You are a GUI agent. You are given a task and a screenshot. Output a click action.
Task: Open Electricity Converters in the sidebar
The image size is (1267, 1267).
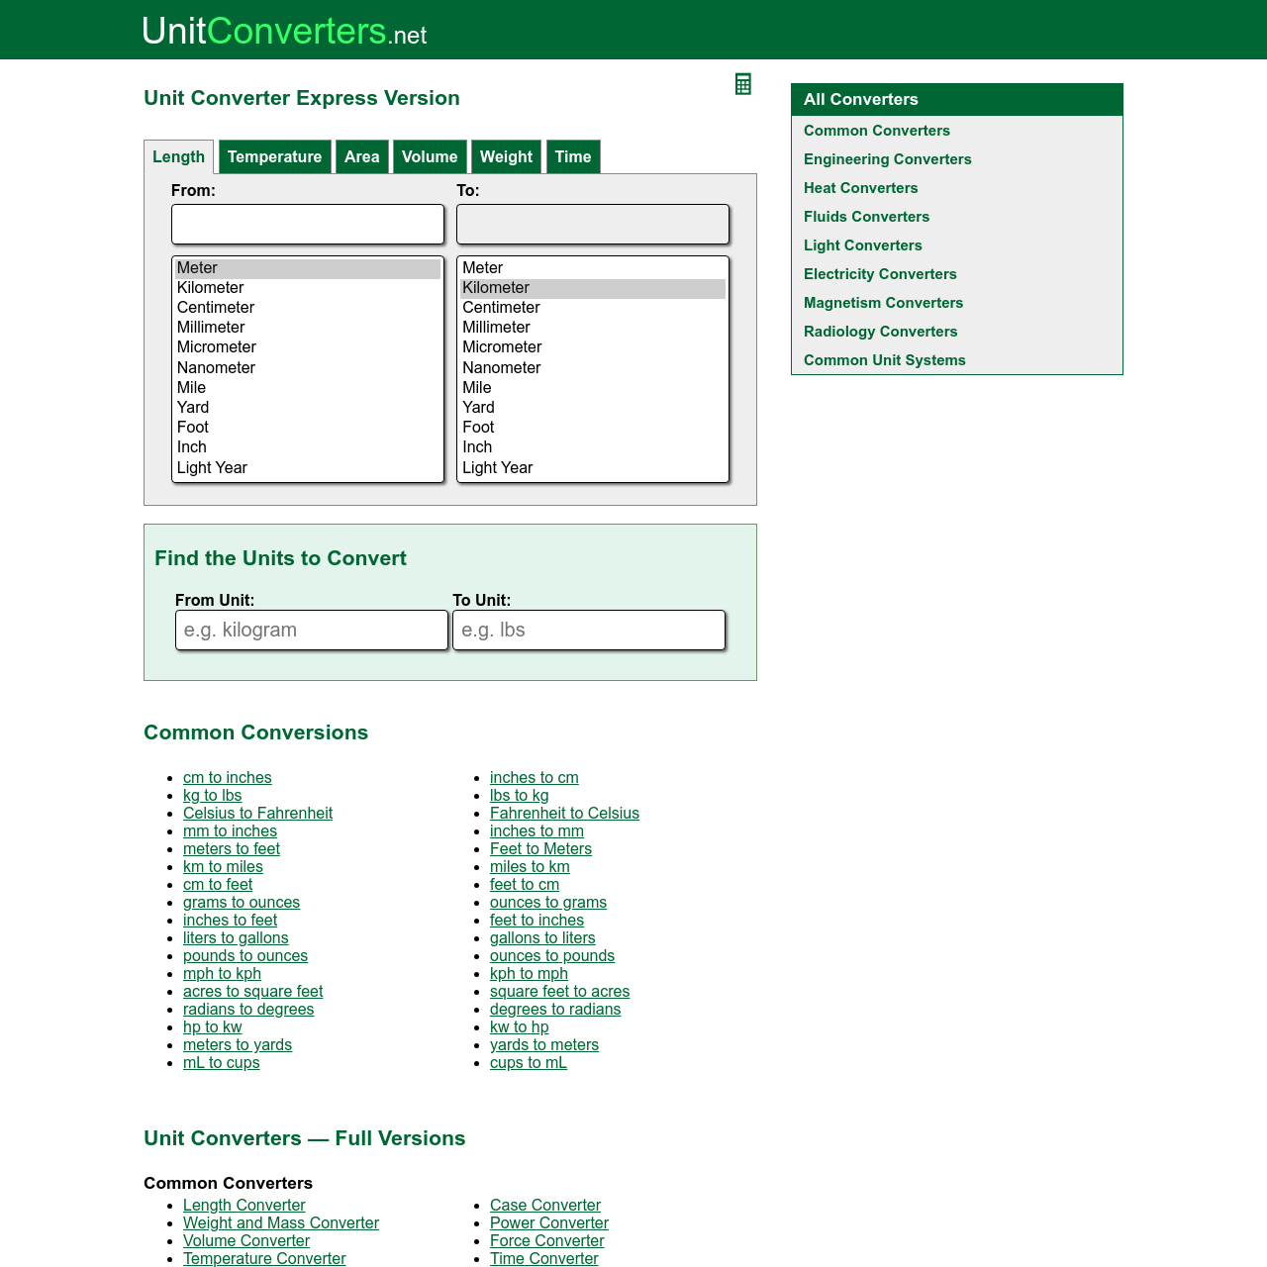[880, 274]
